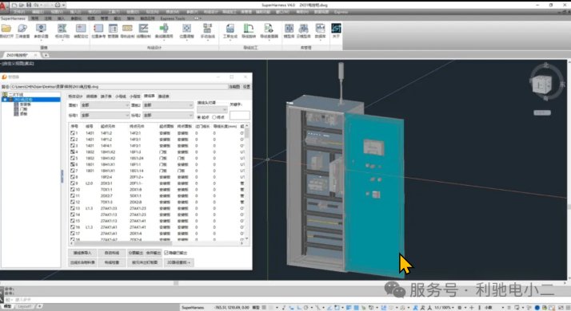The height and width of the screenshot is (311, 571).
Task: Toggle checkbox of wiring row 4
Action: 73,152
